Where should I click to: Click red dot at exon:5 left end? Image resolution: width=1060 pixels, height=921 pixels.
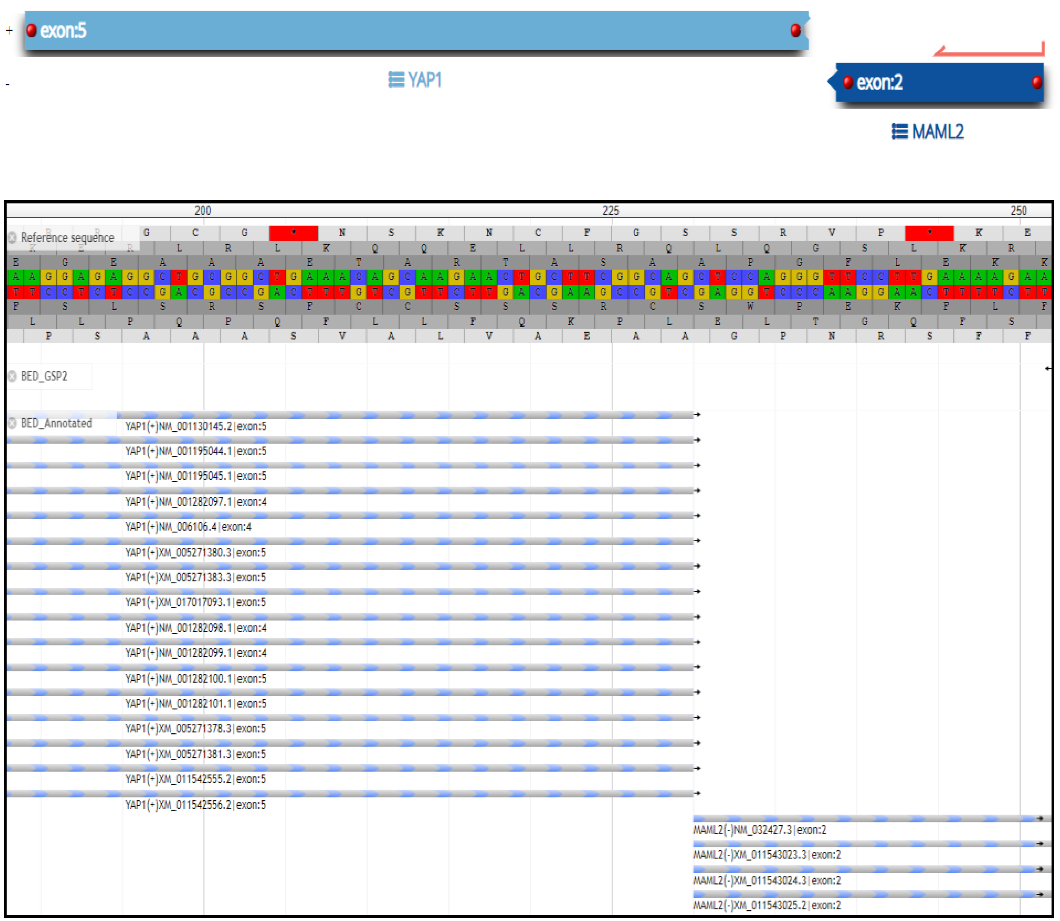point(31,30)
